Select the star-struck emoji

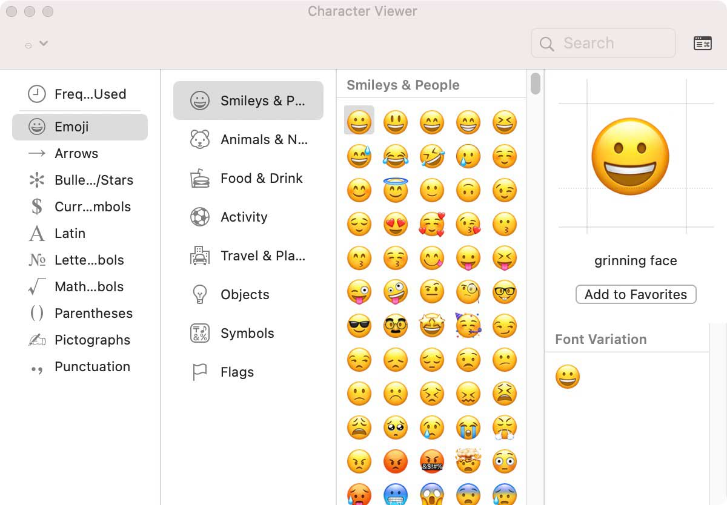point(432,326)
